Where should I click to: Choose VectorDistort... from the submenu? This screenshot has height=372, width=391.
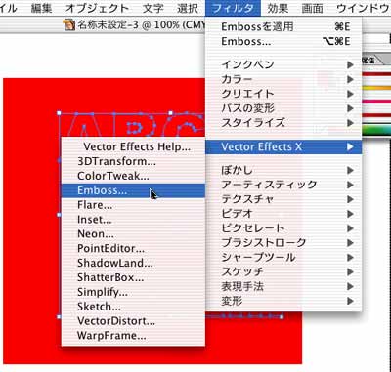point(133,321)
